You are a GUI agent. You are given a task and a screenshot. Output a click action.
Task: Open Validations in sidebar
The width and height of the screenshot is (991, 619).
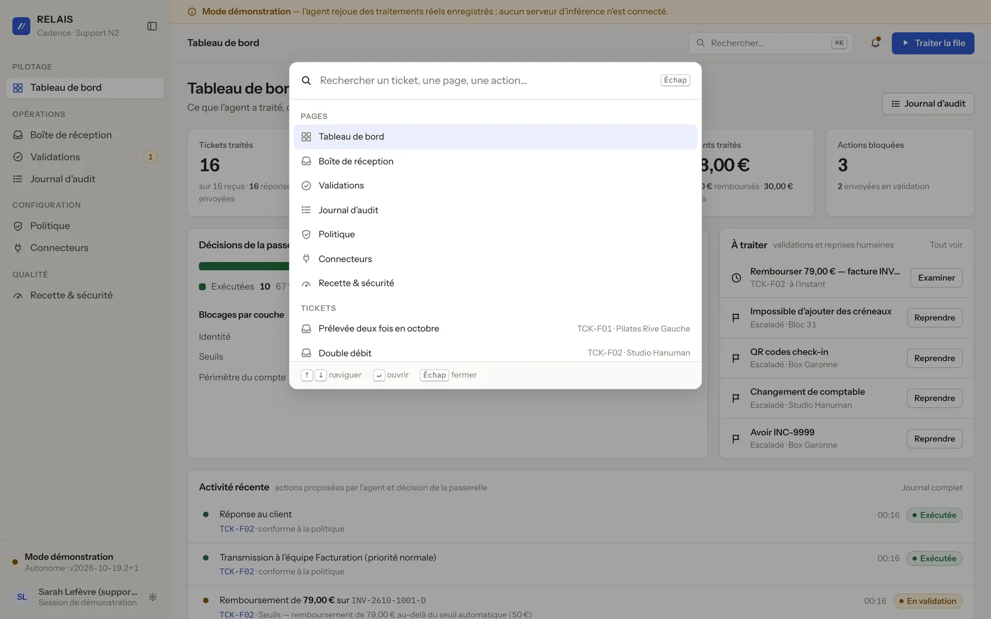tap(85, 157)
